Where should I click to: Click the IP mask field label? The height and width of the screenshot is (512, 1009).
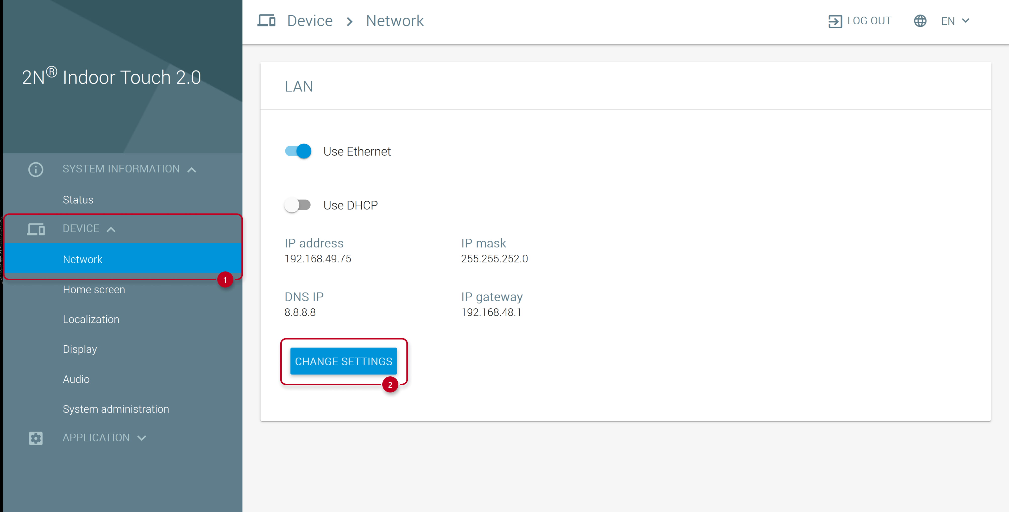pos(483,243)
